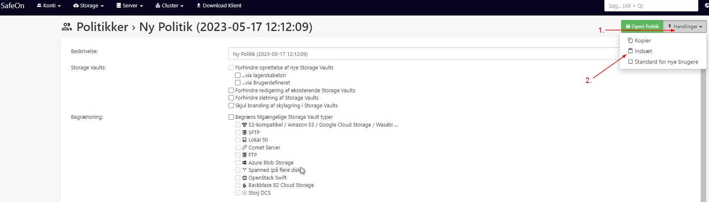
Task: Enable Forhindre sletning af Storage Vaults
Action: pos(231,98)
